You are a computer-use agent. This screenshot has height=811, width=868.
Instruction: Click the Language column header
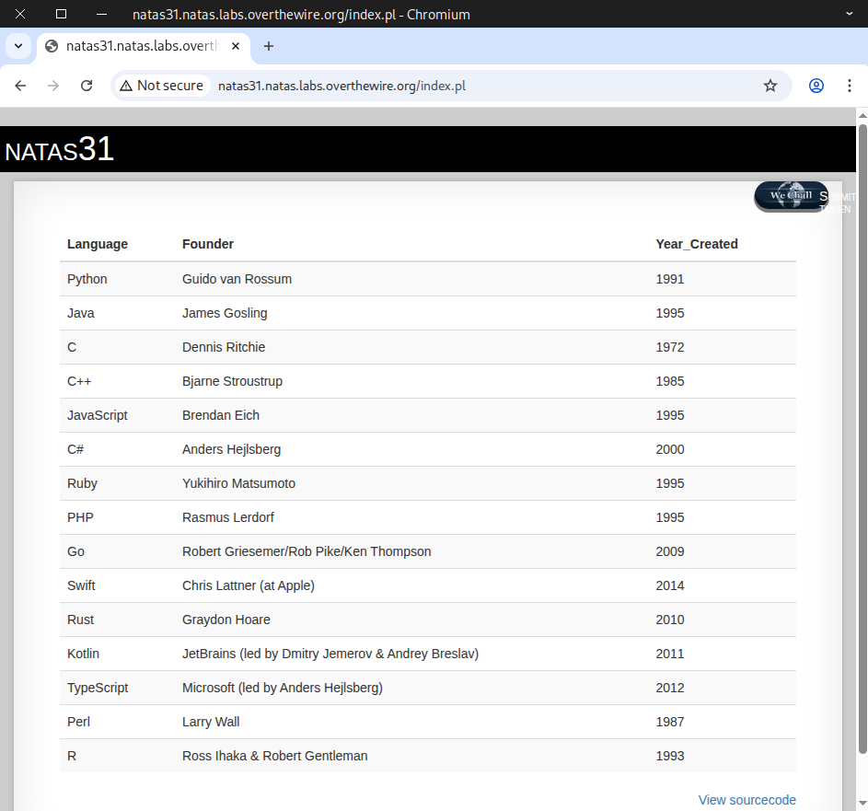point(98,244)
